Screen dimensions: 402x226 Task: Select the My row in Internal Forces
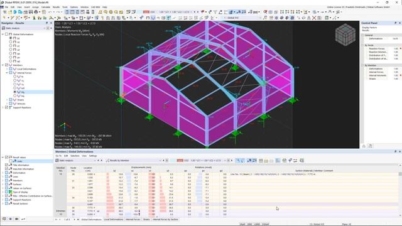click(x=33, y=92)
